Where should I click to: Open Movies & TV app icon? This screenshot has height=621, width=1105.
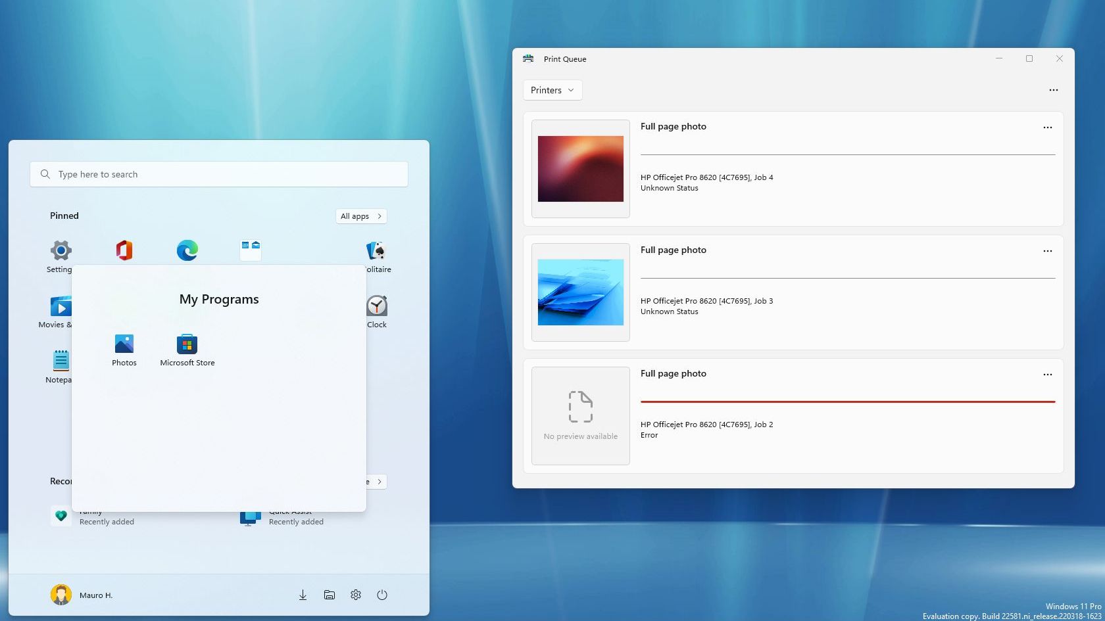[61, 306]
